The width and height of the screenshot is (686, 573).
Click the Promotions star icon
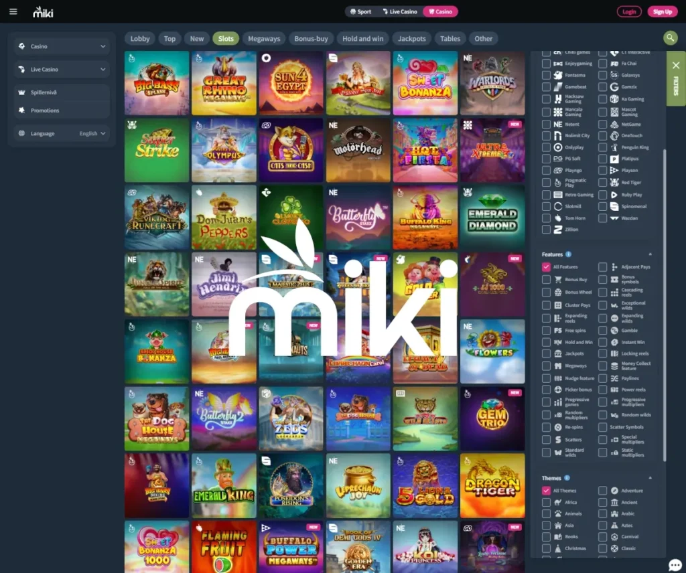[x=21, y=110]
